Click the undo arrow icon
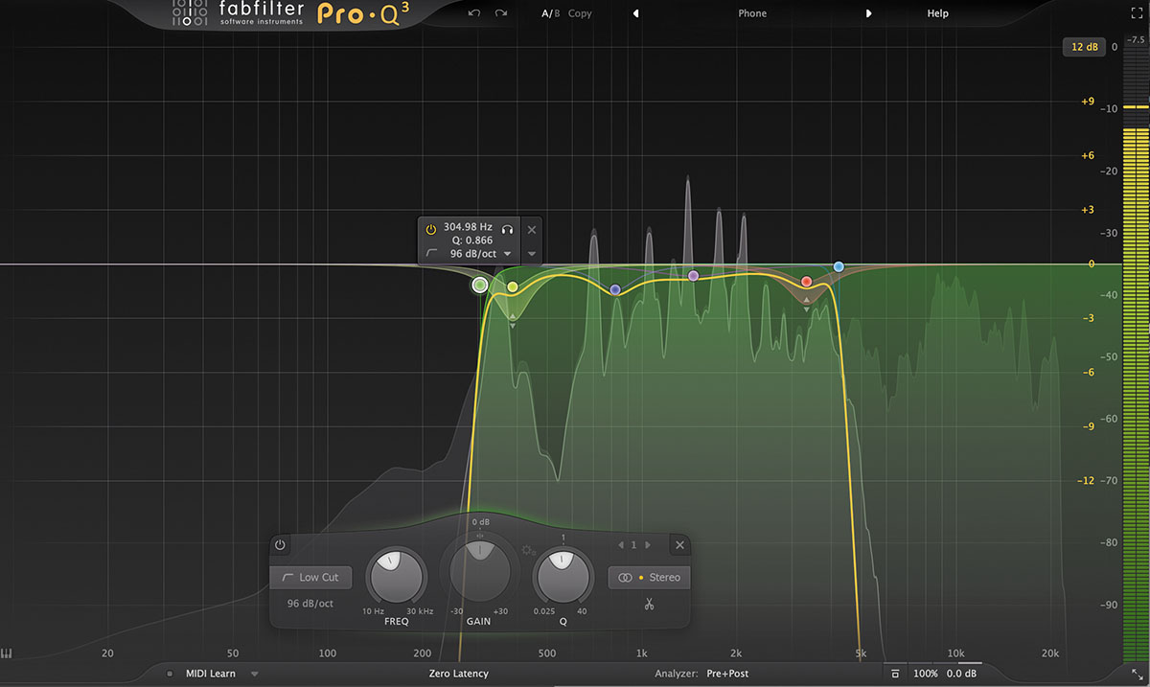1150x687 pixels. (474, 13)
